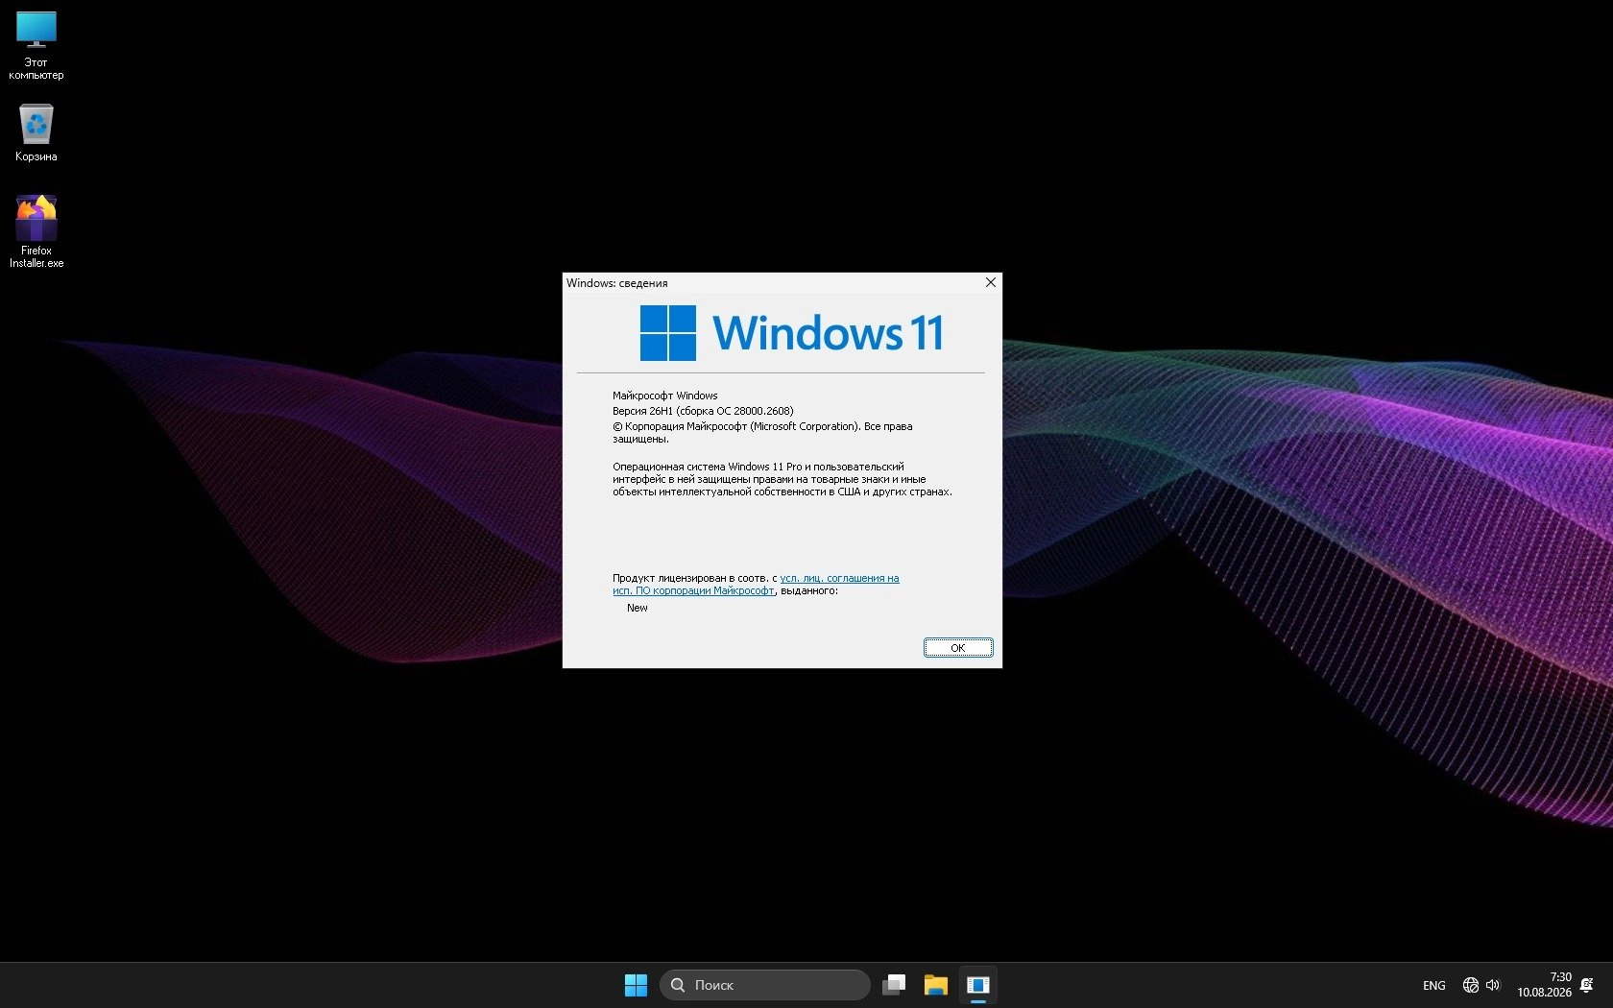Confirm the dialog with the OK button
This screenshot has height=1008, width=1613.
(958, 648)
